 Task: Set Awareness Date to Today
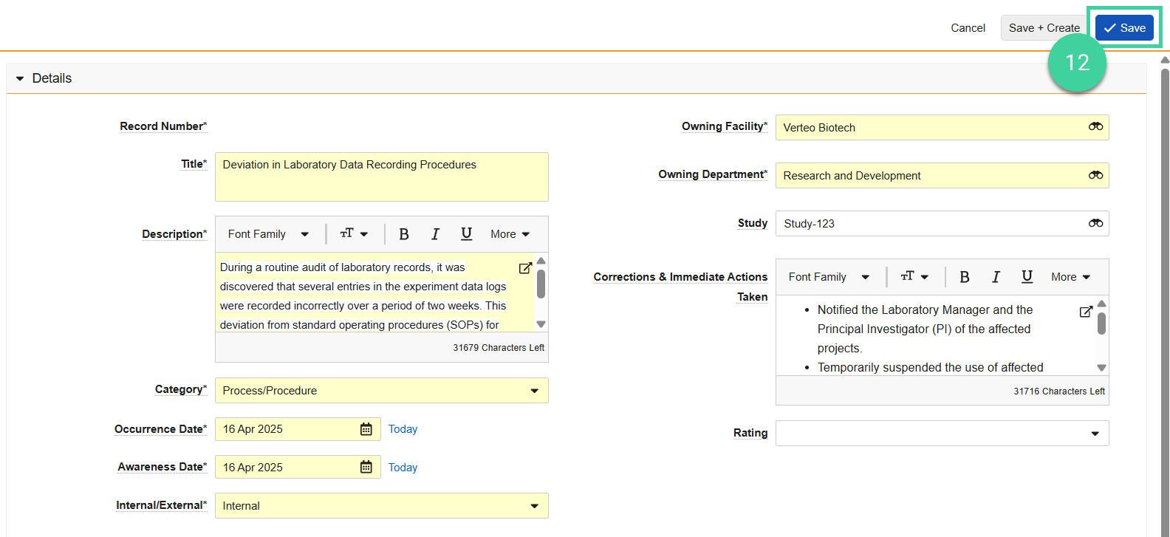point(403,468)
